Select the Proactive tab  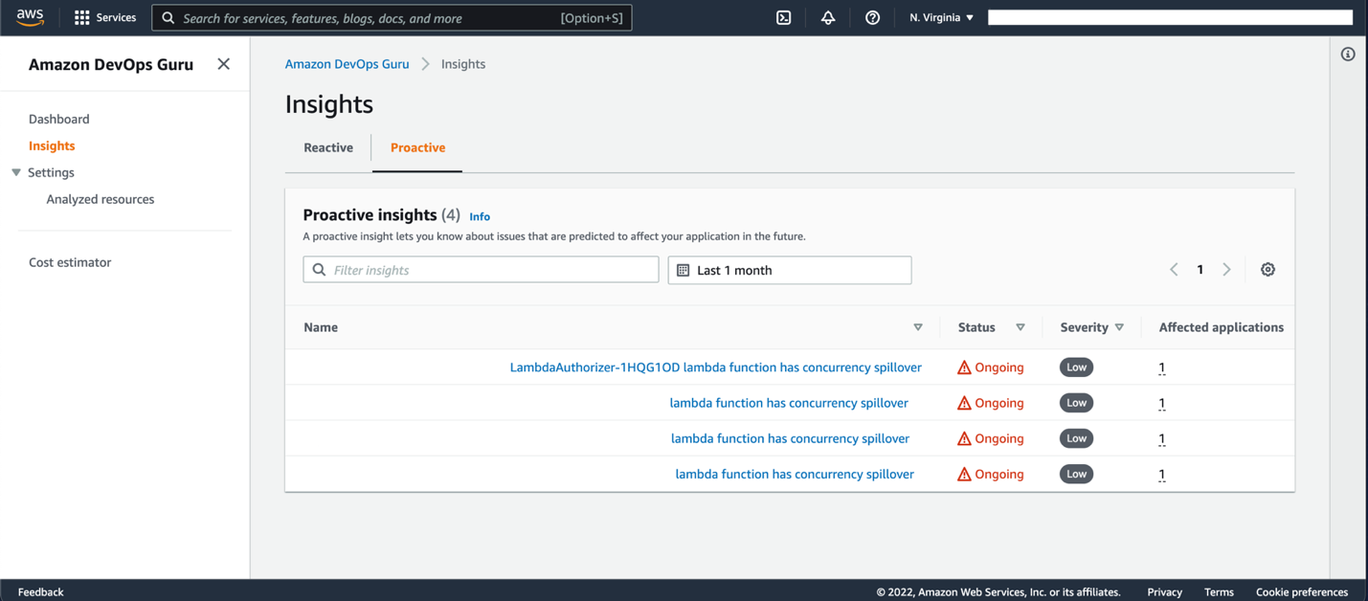[x=417, y=147]
